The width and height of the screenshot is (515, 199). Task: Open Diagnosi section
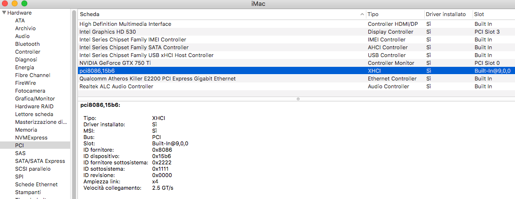tap(26, 60)
